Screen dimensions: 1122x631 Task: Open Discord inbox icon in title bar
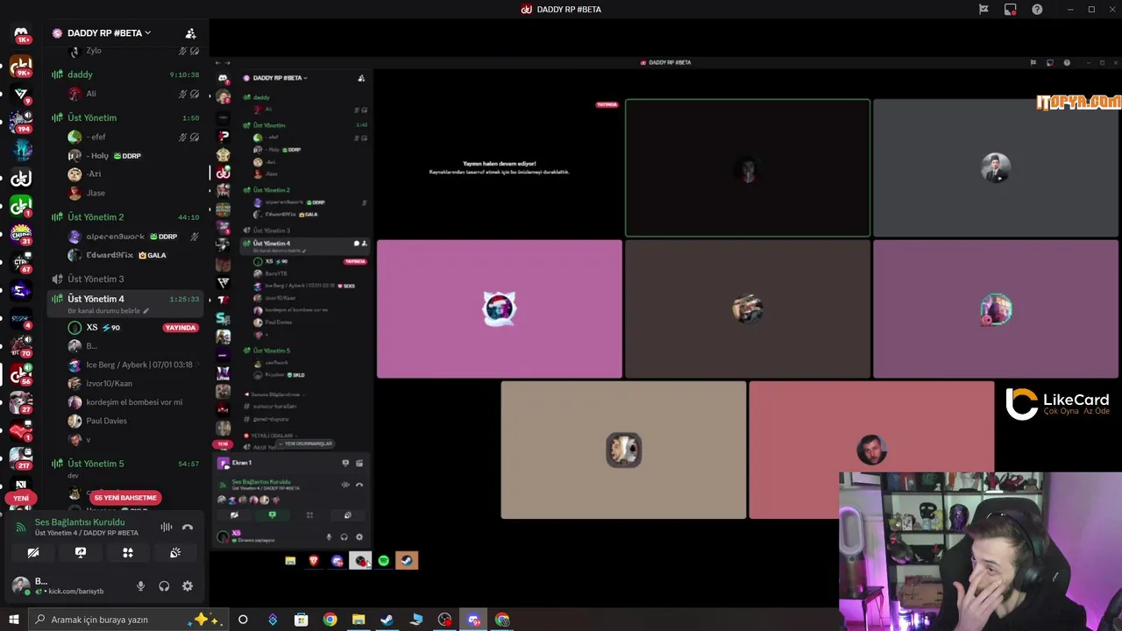[x=1011, y=9]
